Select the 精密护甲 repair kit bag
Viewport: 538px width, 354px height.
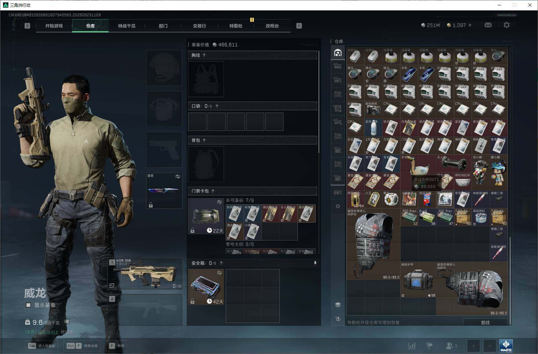(x=418, y=280)
